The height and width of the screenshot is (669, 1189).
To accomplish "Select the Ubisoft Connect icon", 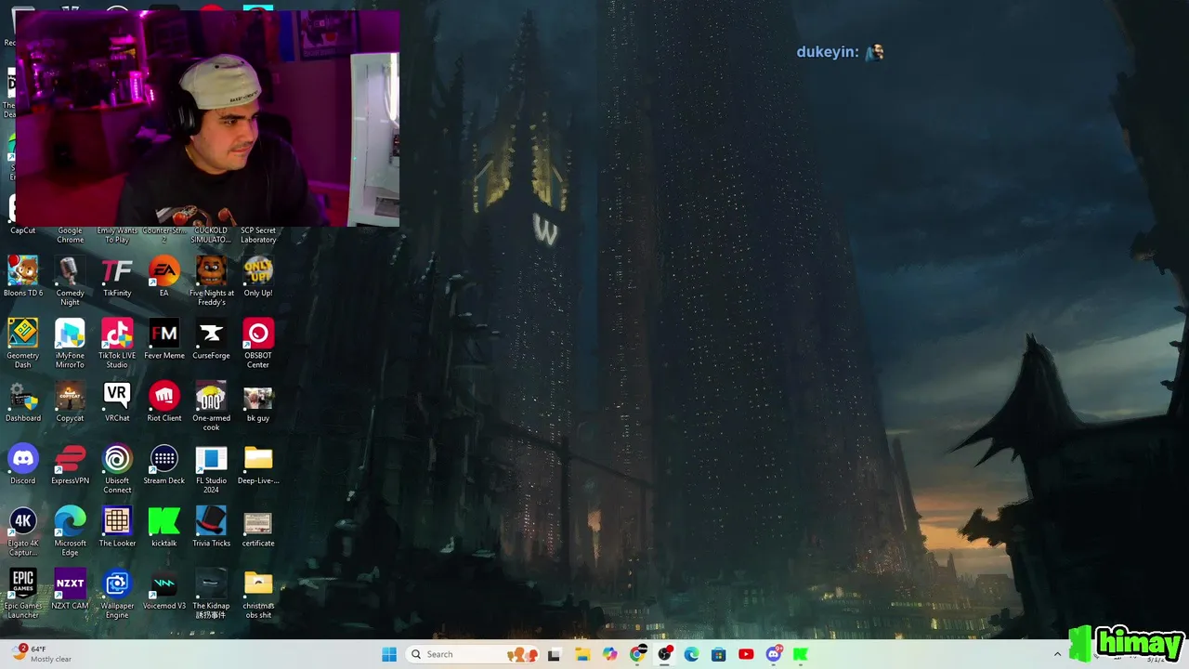I will point(117,469).
